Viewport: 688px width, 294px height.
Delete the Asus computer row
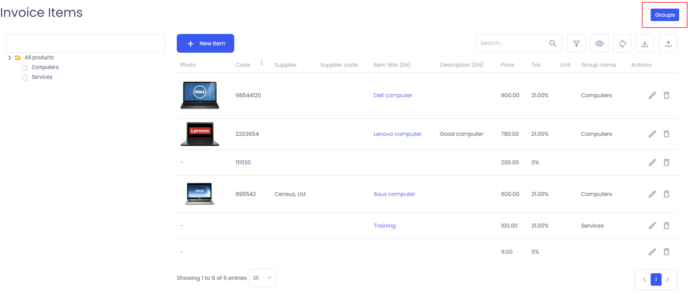666,194
